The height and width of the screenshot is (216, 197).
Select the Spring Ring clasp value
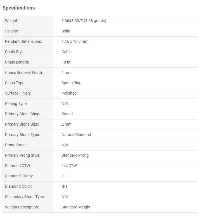pos(72,83)
